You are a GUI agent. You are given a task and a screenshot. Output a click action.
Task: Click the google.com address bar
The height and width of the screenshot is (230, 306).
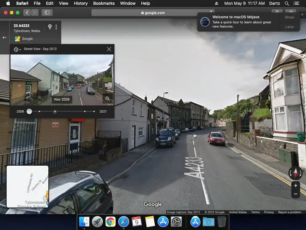(153, 13)
